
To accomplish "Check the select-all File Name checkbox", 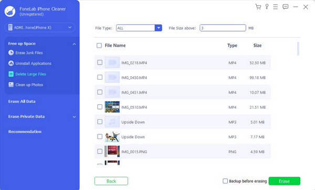I will 99,45.
